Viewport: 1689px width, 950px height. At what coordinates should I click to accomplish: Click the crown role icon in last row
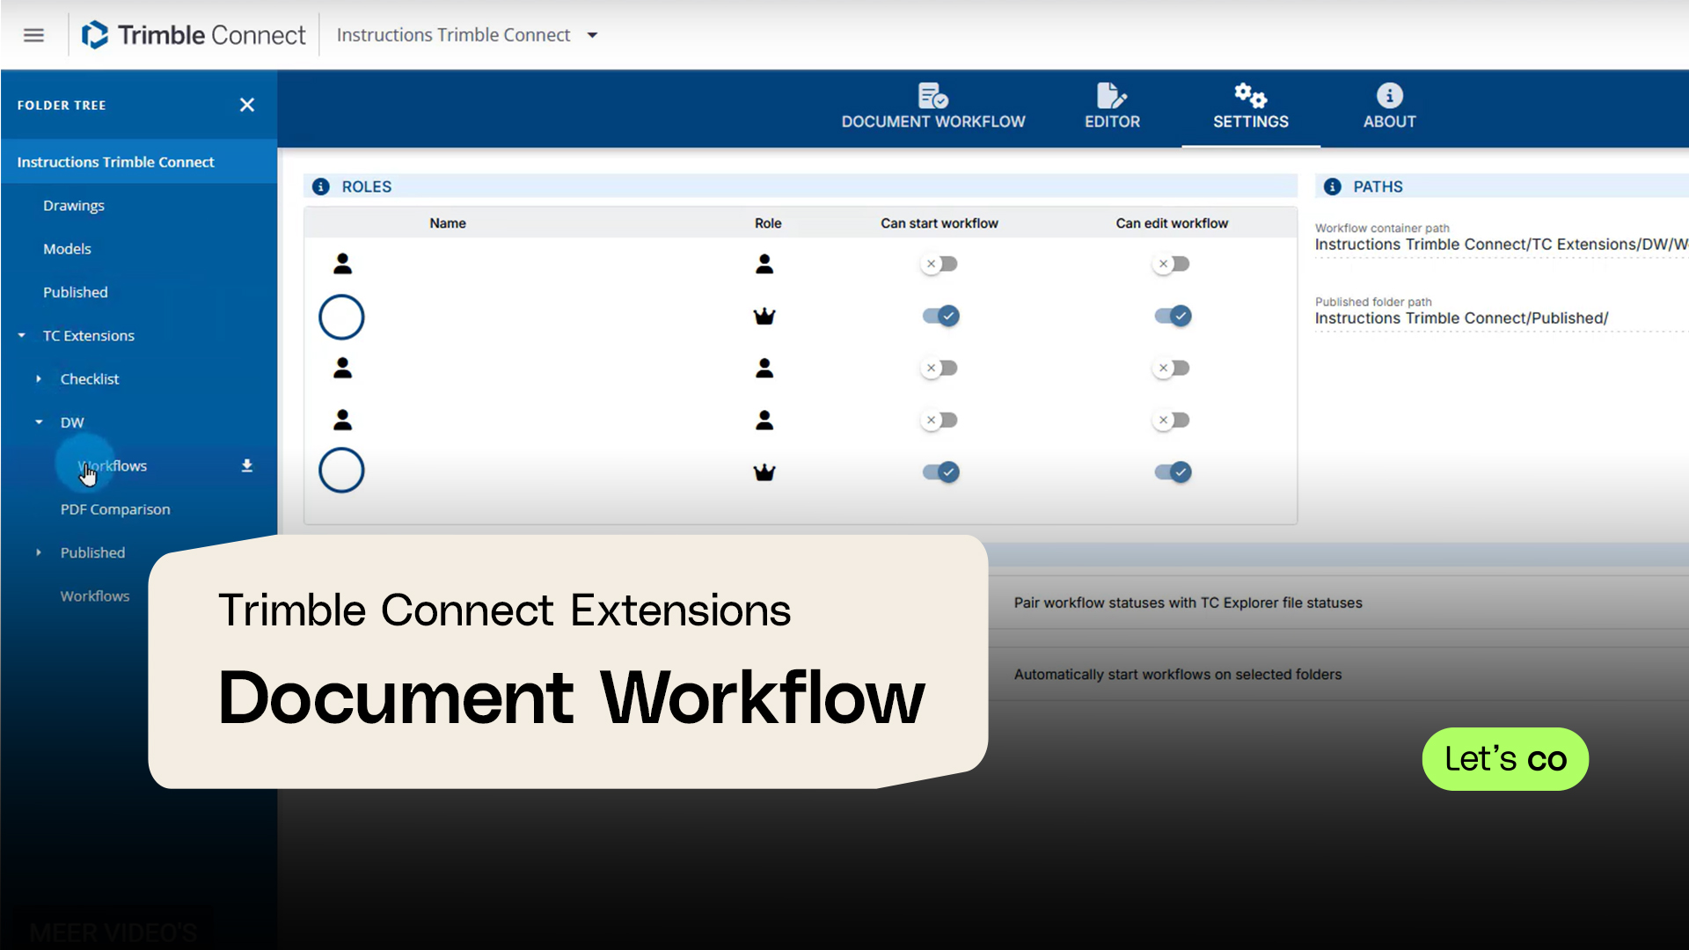coord(764,472)
